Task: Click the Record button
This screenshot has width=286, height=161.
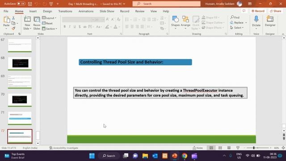Action: click(258, 11)
